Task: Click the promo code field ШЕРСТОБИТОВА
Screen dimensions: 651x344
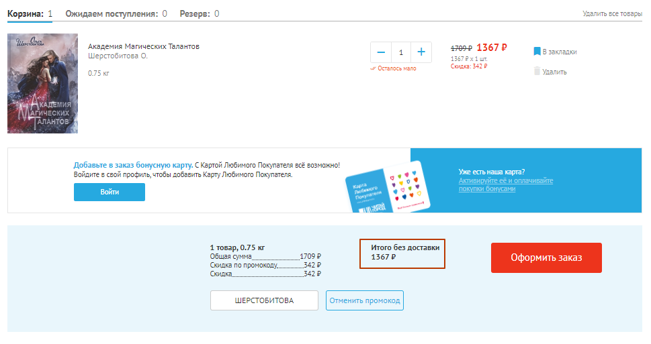Action: [x=264, y=300]
